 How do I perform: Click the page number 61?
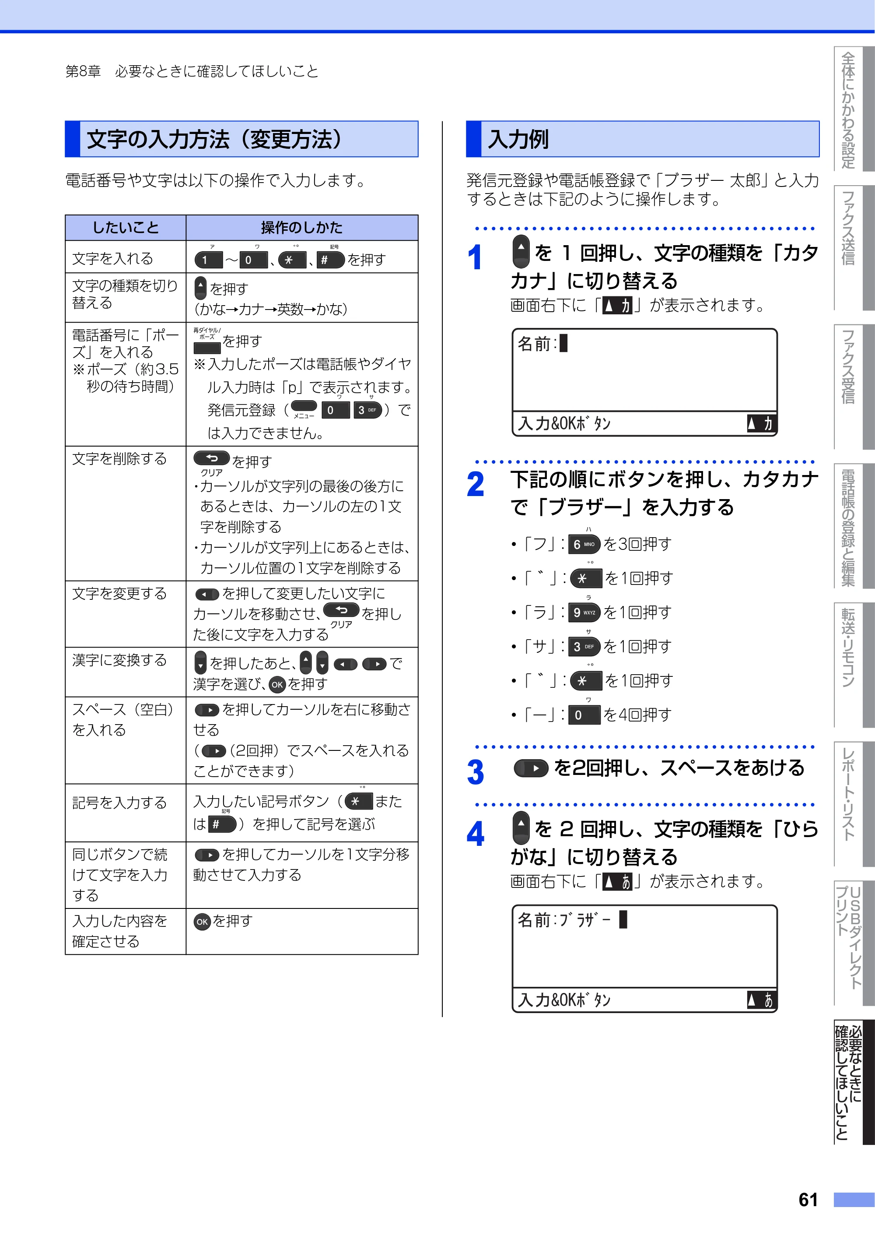(x=808, y=1199)
